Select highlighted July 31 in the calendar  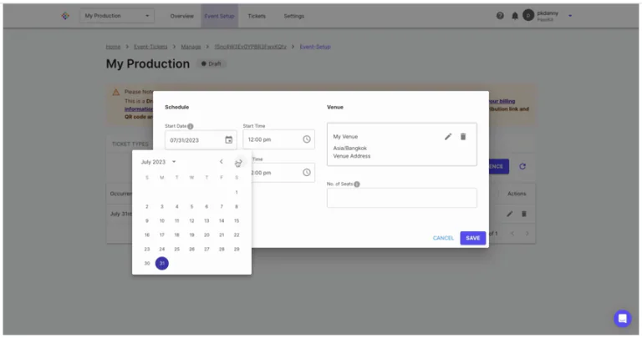click(x=161, y=263)
